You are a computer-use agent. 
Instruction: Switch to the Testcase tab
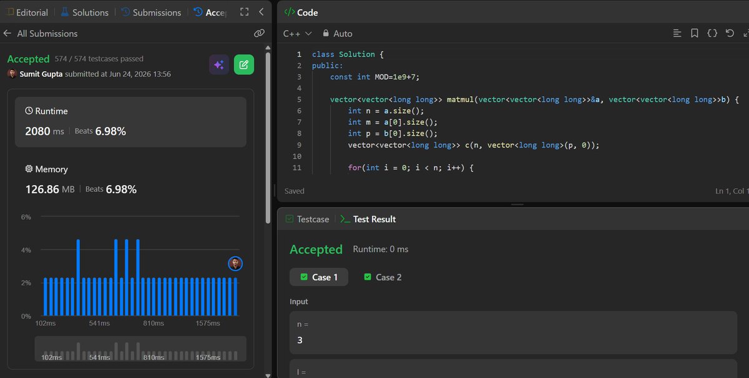coord(306,219)
